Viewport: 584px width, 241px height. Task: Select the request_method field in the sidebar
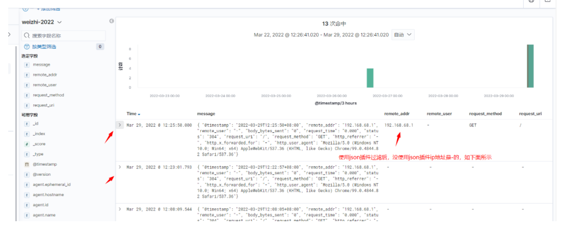pos(48,95)
